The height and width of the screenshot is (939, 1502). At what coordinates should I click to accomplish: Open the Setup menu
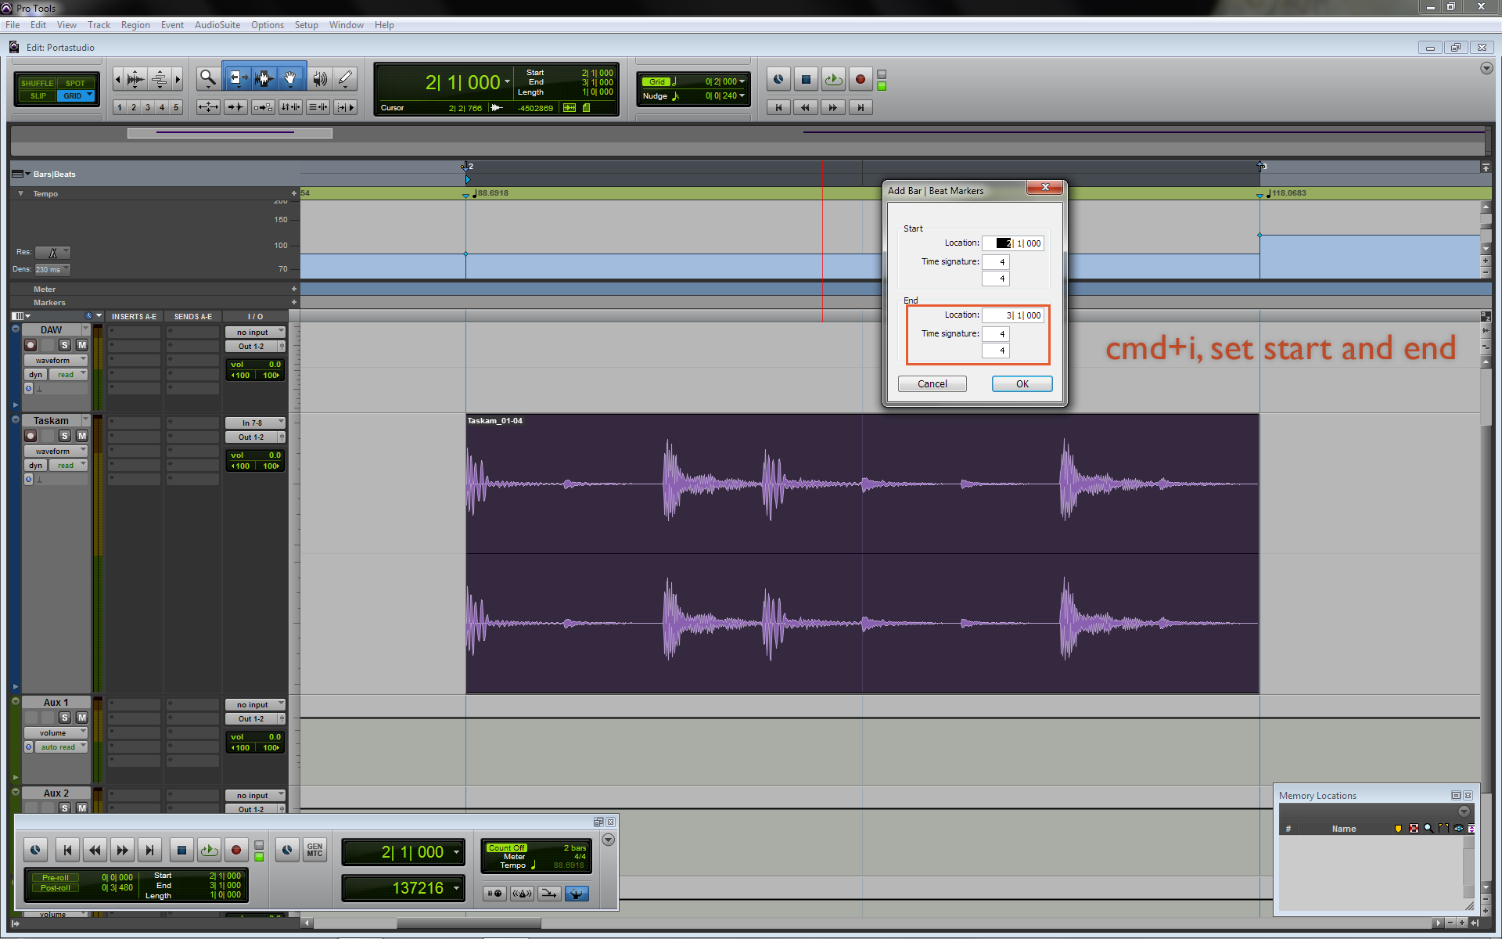point(306,25)
